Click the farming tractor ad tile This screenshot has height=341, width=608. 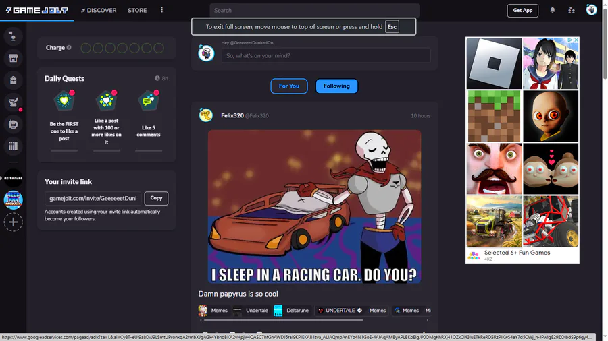494,221
